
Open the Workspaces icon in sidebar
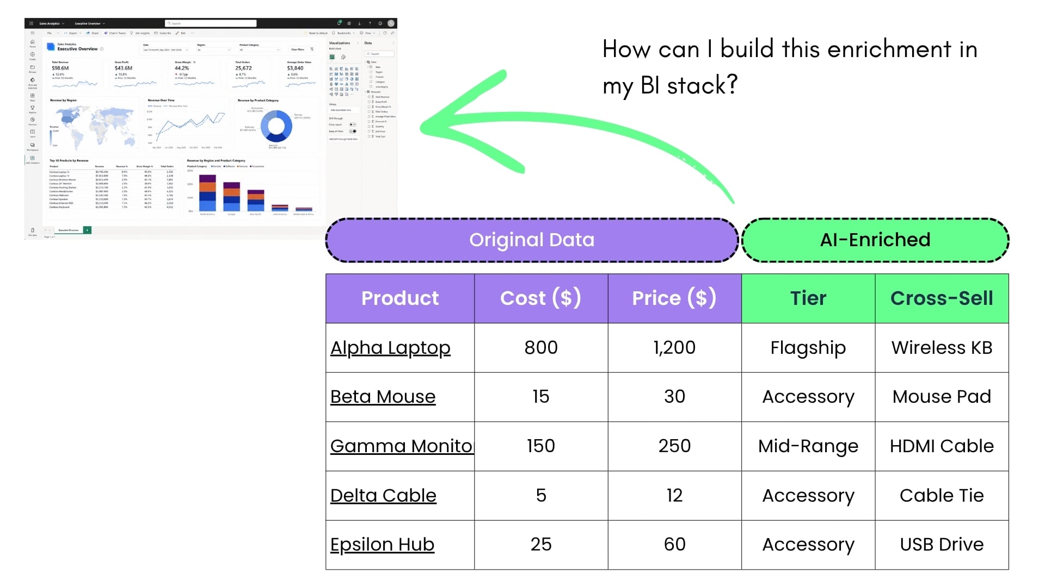click(x=33, y=145)
